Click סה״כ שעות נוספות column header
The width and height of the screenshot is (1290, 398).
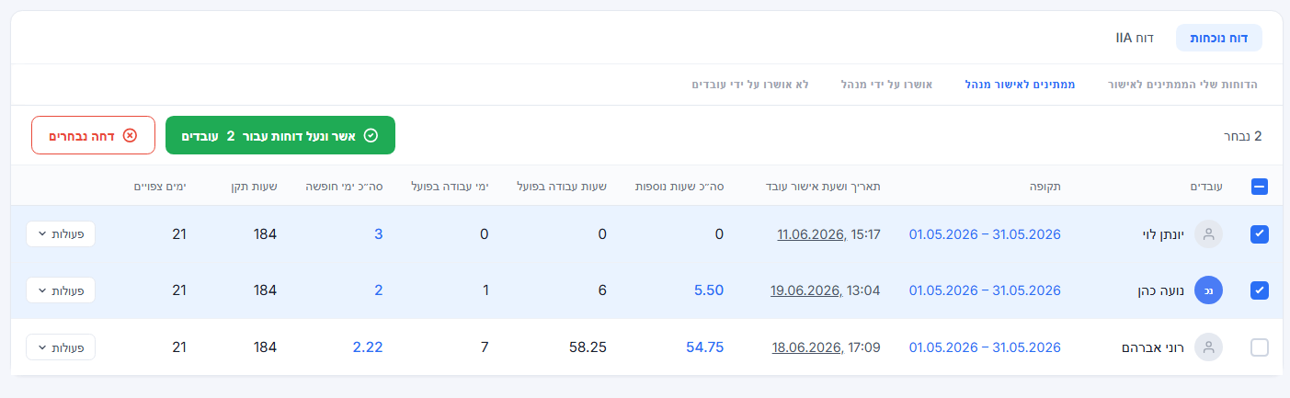679,187
